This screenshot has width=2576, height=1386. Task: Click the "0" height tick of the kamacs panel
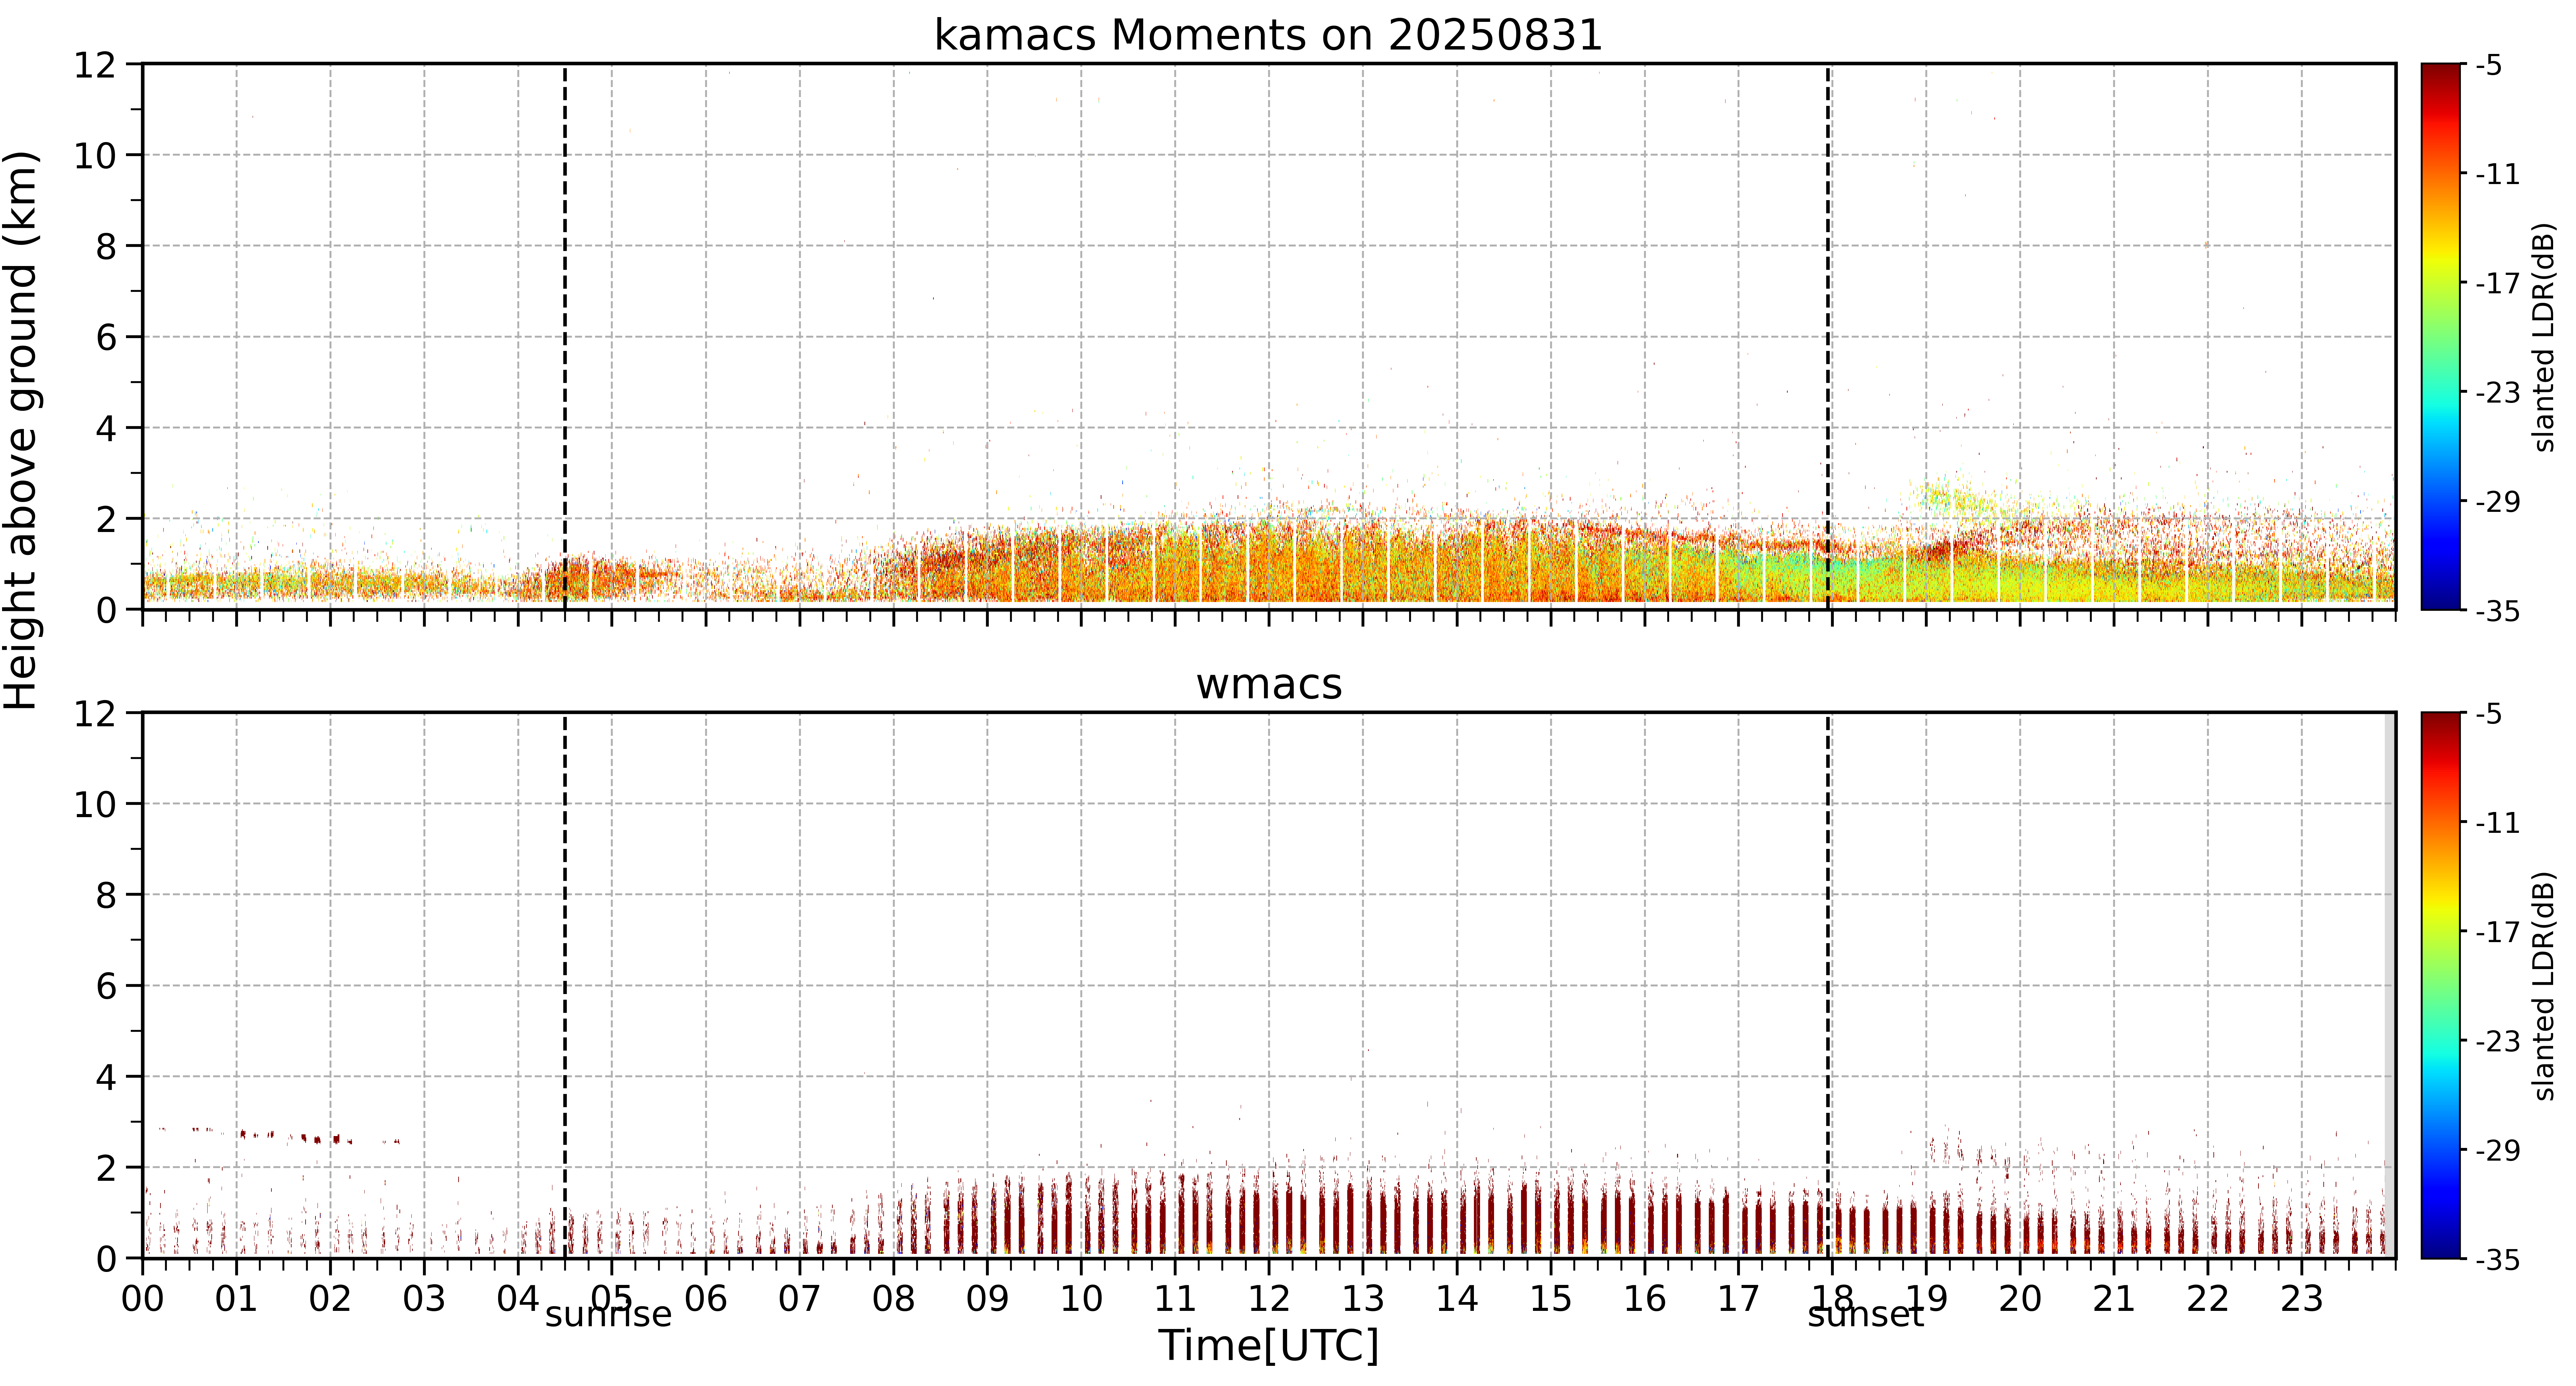[106, 610]
